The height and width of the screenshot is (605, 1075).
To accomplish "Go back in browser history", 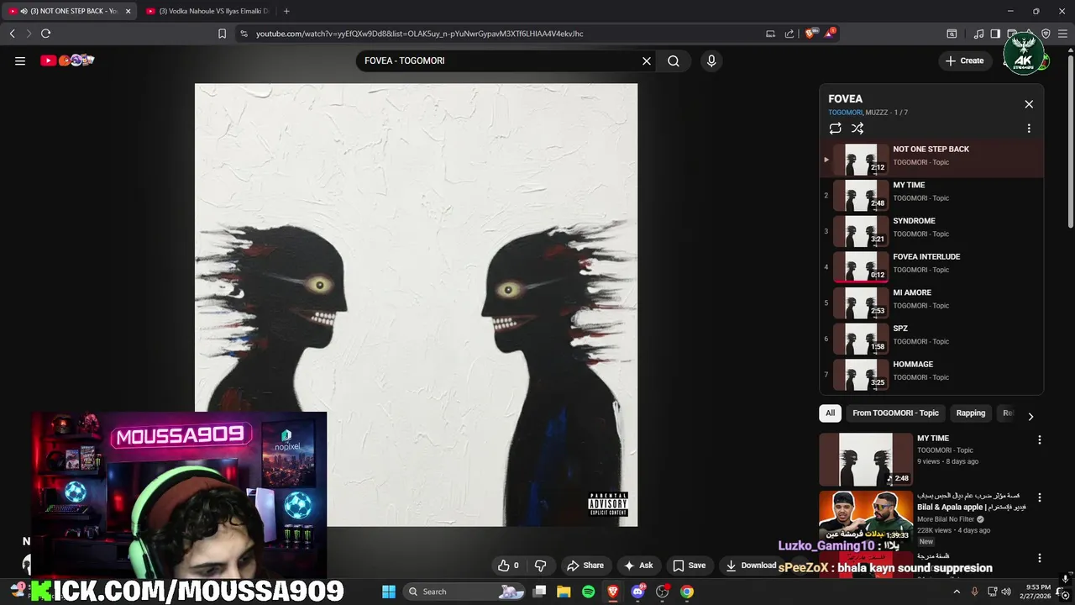I will click(x=12, y=34).
